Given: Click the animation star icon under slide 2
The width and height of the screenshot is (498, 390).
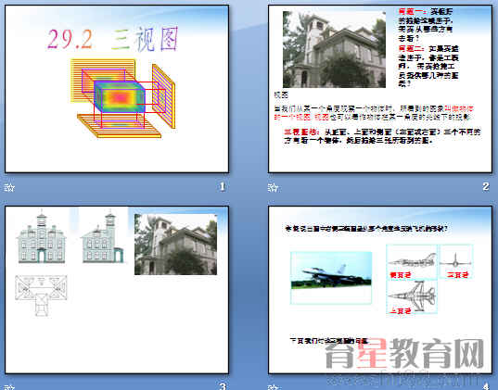Looking at the screenshot, I should (273, 187).
